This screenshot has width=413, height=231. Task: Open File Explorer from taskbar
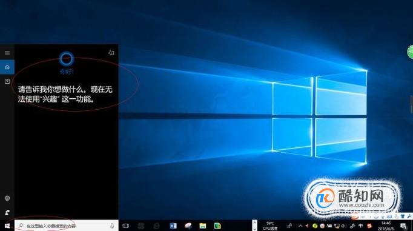tap(202, 226)
